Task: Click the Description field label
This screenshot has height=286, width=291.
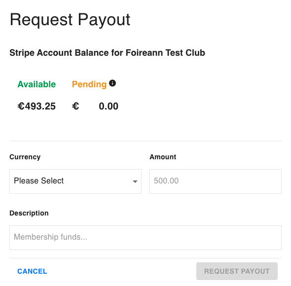Action: click(x=29, y=213)
